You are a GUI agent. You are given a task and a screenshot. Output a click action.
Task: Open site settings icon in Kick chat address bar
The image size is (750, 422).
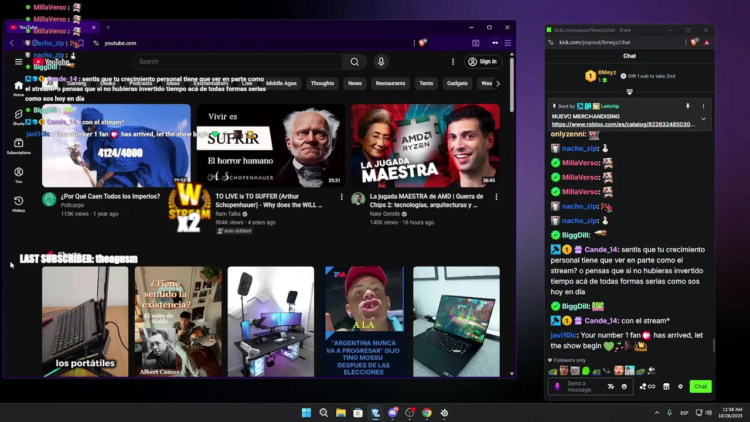click(551, 42)
